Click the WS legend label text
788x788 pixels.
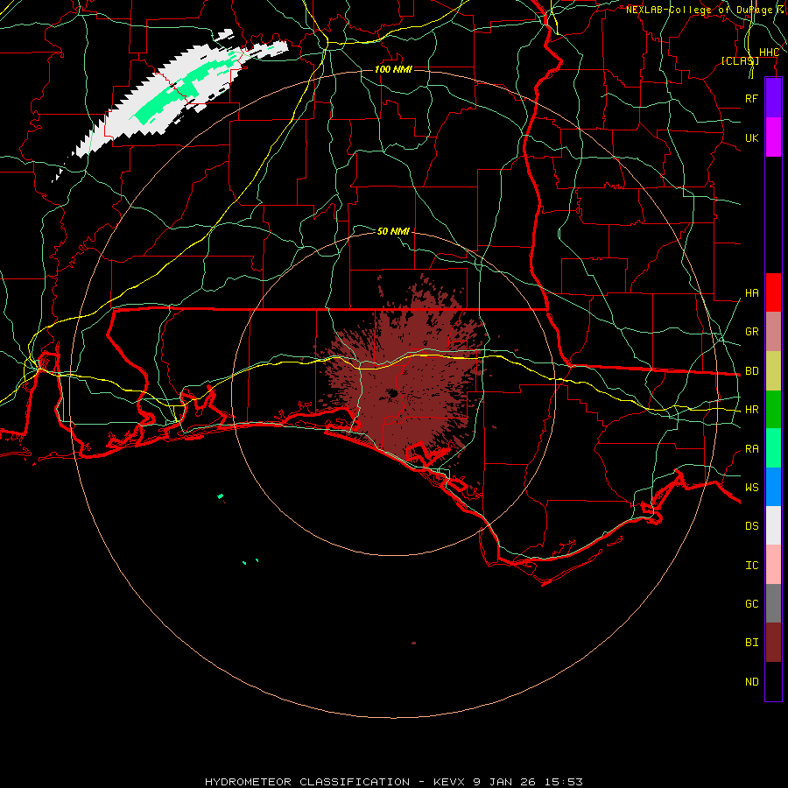click(751, 487)
